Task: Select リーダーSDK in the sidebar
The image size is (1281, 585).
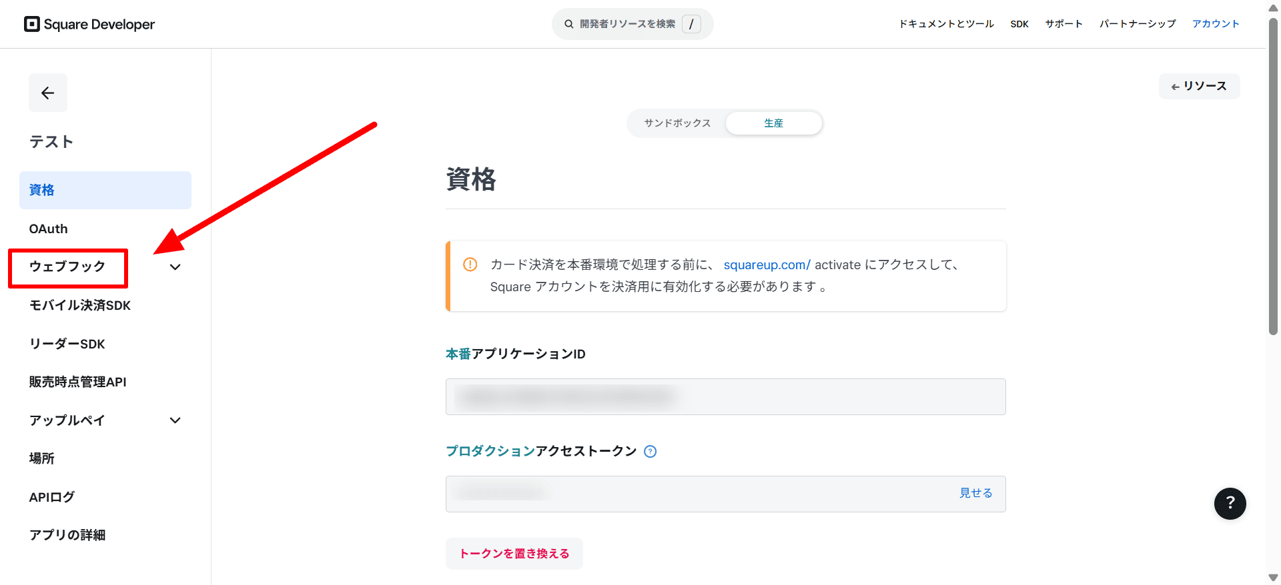Action: click(67, 344)
